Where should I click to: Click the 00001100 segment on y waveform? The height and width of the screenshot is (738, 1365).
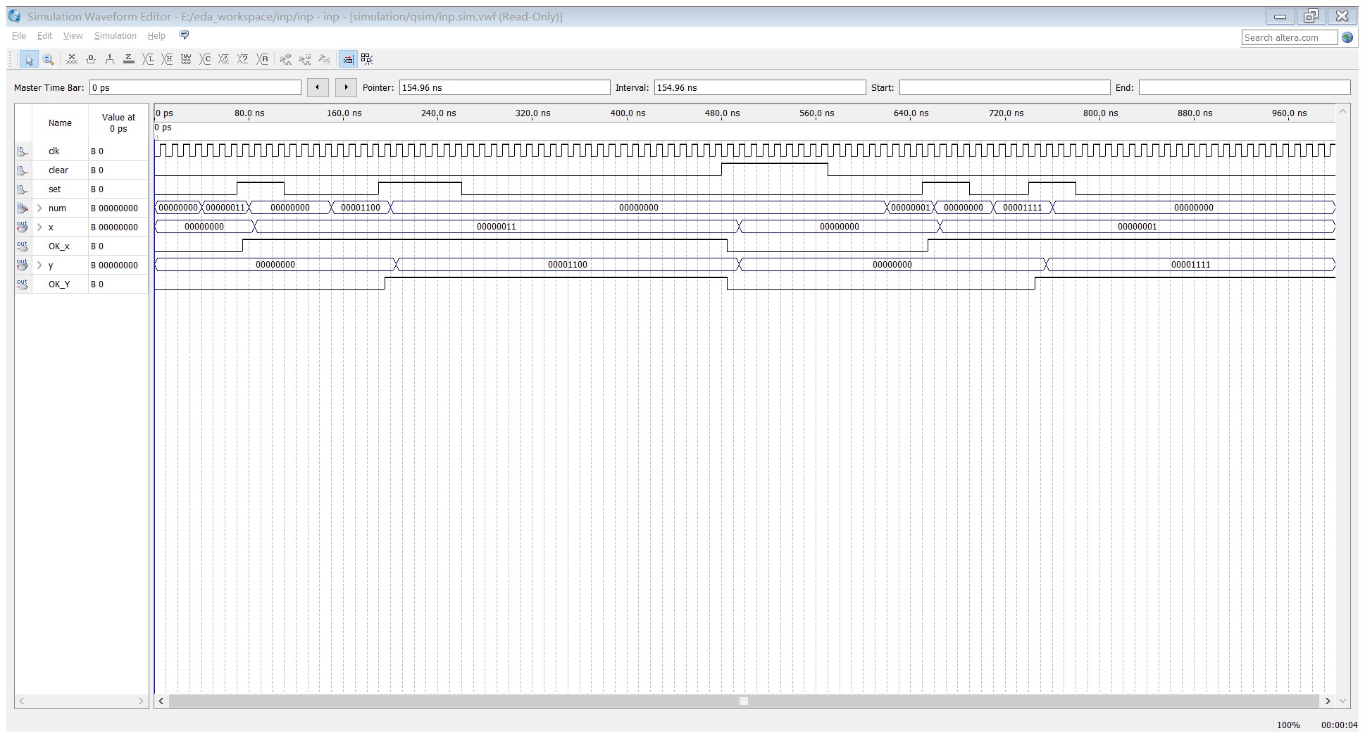568,265
